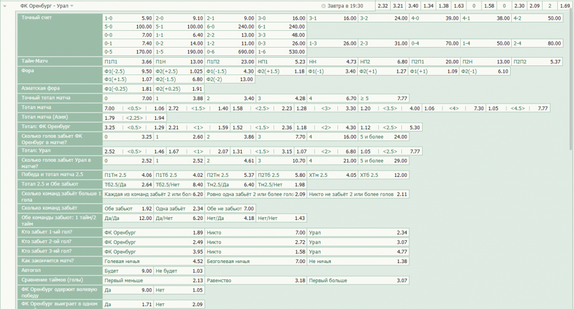Viewport: 574px width, 309px height.
Task: Choose match total under <2.5> odds 1.58
Action: (238, 108)
